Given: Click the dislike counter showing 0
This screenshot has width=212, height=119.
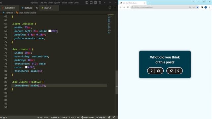Looking at the screenshot, I should [178, 71].
